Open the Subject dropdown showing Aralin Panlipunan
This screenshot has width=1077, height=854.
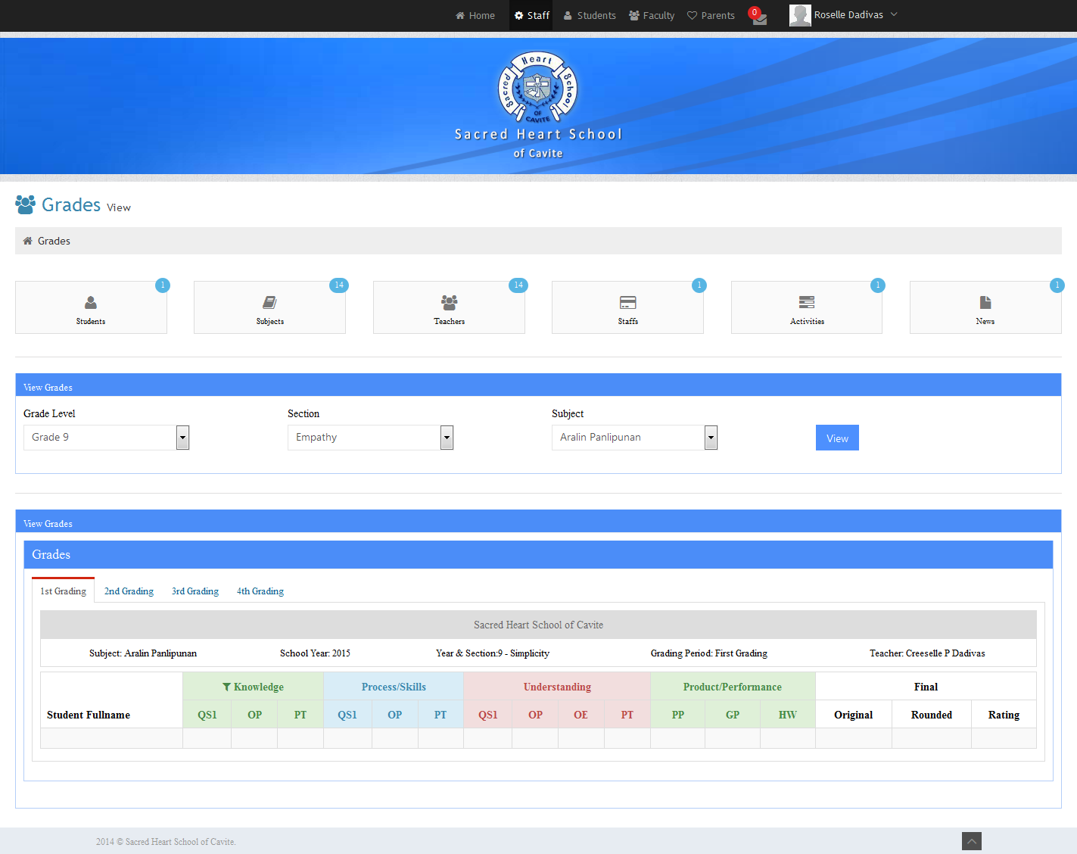634,438
